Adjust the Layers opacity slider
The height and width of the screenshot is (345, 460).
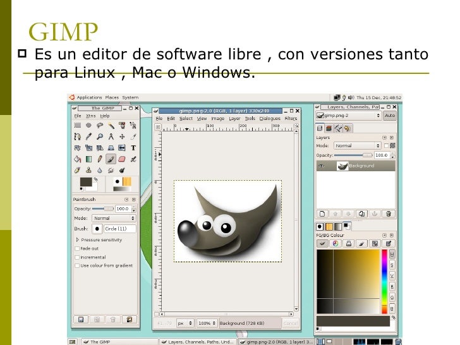click(x=353, y=155)
